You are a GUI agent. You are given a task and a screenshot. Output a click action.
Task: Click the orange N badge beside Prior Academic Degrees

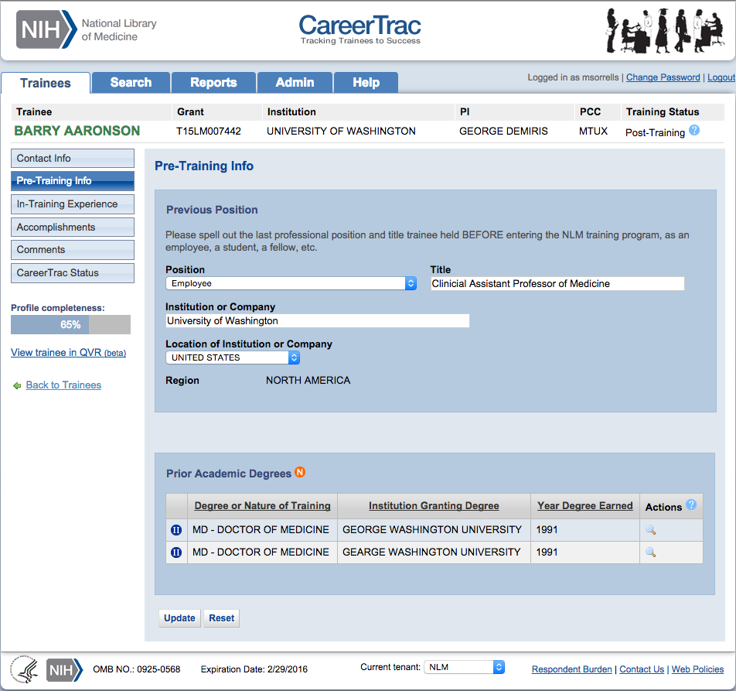(x=300, y=472)
